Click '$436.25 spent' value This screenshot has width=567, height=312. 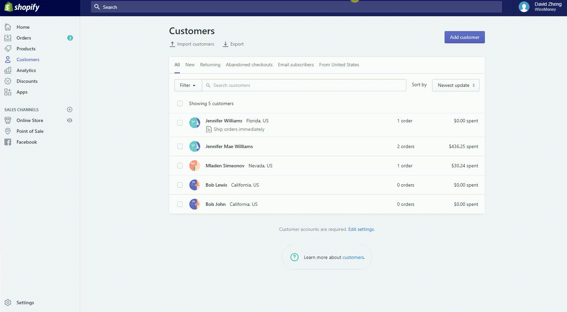click(463, 146)
